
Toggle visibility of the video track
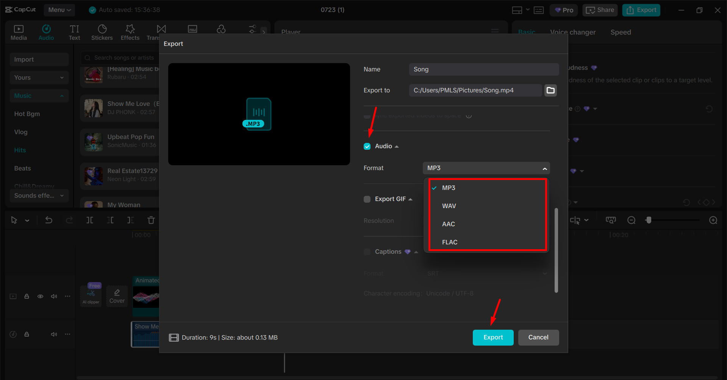pyautogui.click(x=40, y=296)
